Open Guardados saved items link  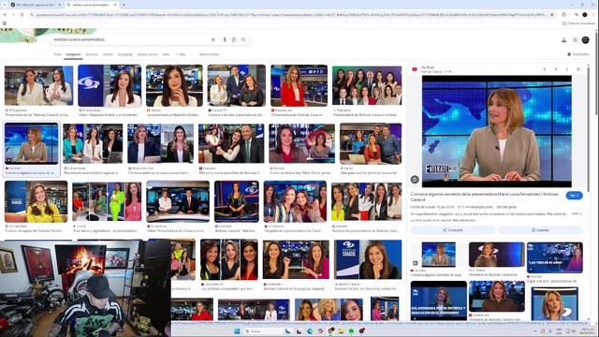pyautogui.click(x=578, y=54)
